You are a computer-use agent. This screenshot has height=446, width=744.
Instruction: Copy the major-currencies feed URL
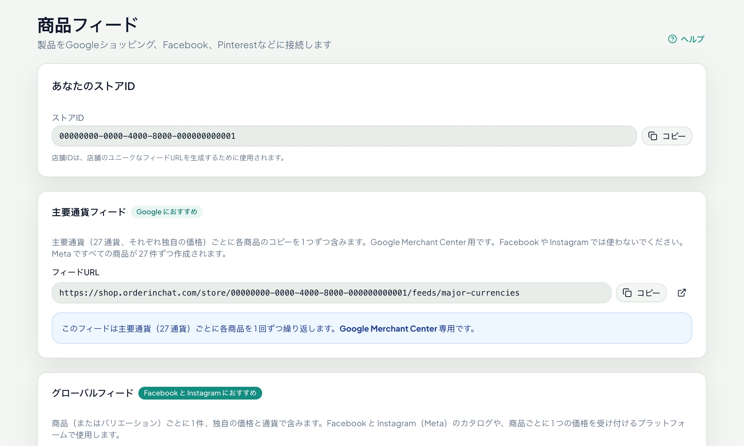pos(641,293)
